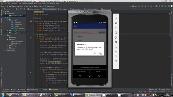Rotate the emulator left
This screenshot has width=173, height=97.
[x=116, y=33]
